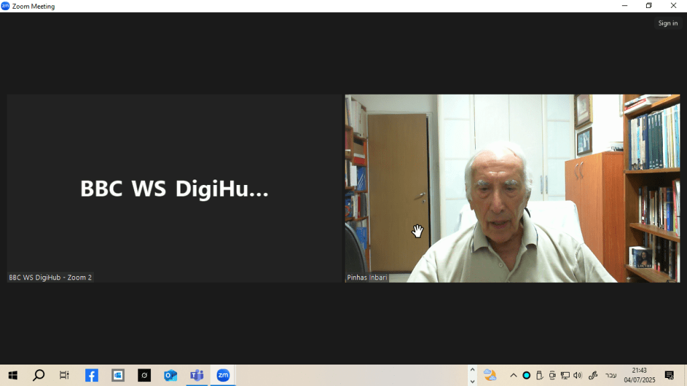Select the BBC WS DigiHub participant tile
This screenshot has height=386, width=687.
point(174,188)
